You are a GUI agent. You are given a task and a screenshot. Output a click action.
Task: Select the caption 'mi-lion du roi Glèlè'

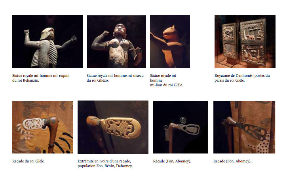166,85
